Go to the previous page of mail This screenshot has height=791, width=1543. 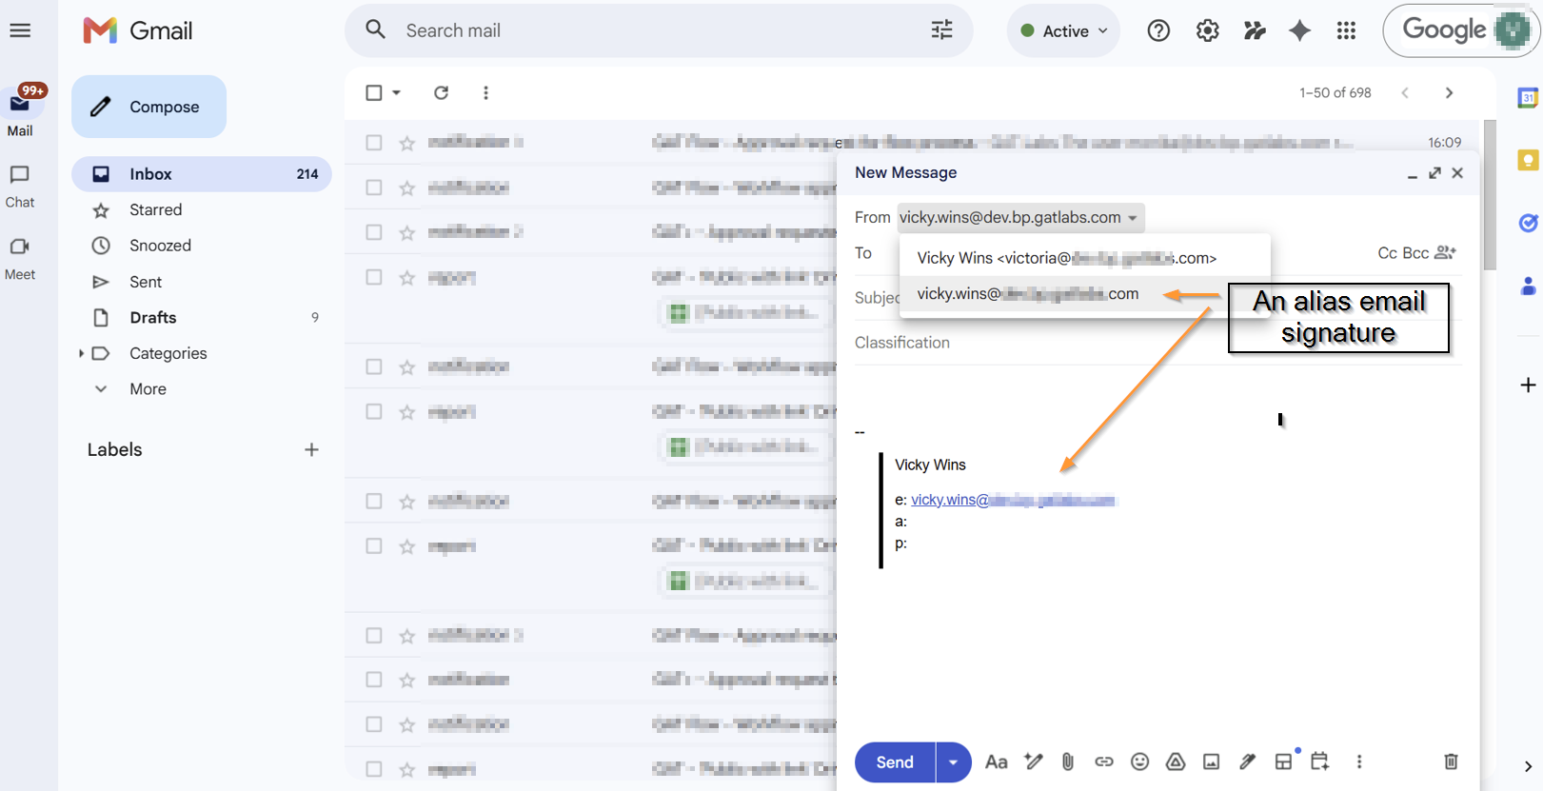click(1405, 92)
